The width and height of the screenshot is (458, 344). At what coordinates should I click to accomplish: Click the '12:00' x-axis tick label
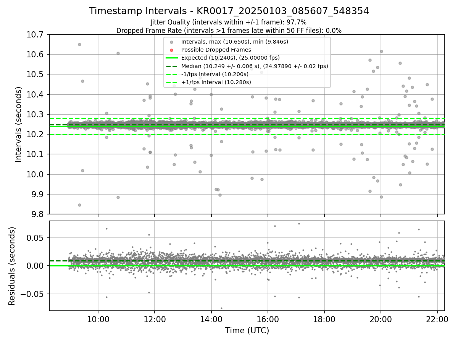155,320
